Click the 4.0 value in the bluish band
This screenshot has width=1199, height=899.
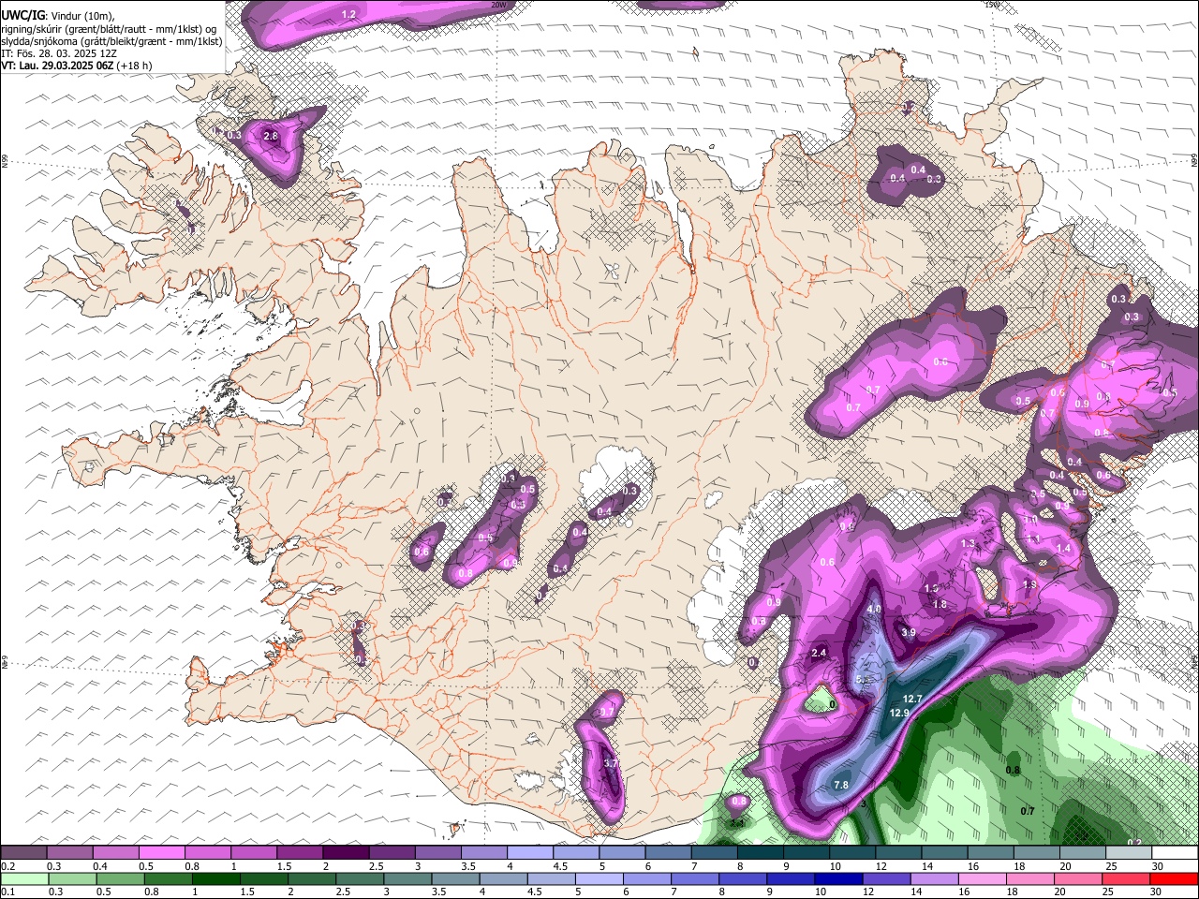coord(875,609)
